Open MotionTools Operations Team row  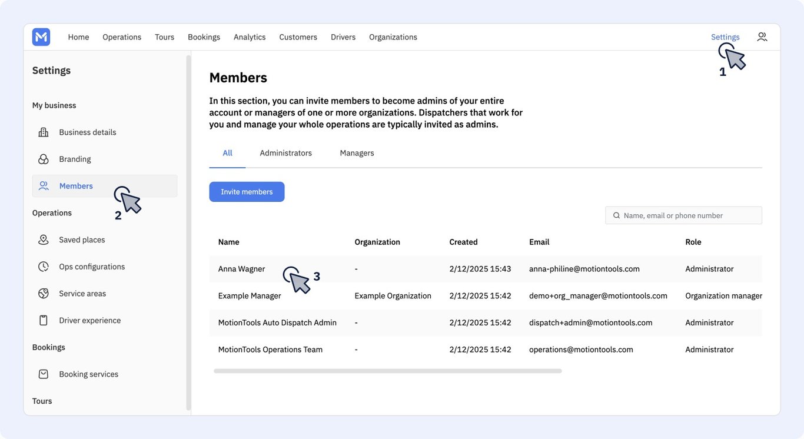(486, 350)
